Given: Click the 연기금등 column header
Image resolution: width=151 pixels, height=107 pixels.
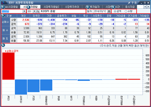Looking at the screenshot, I should 133,16.
